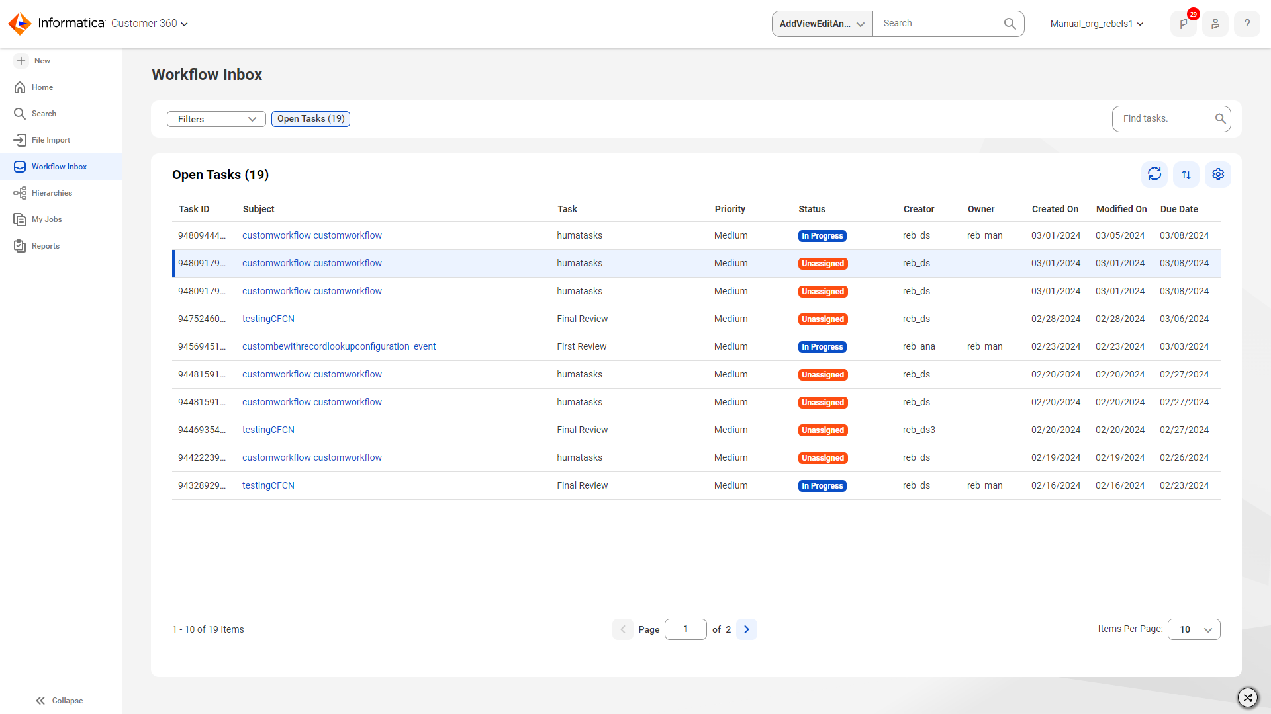
Task: Select the Open Tasks (19) filter chip
Action: 310,119
